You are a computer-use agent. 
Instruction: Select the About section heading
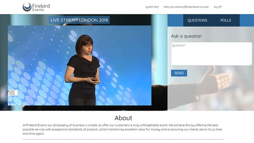(x=123, y=118)
